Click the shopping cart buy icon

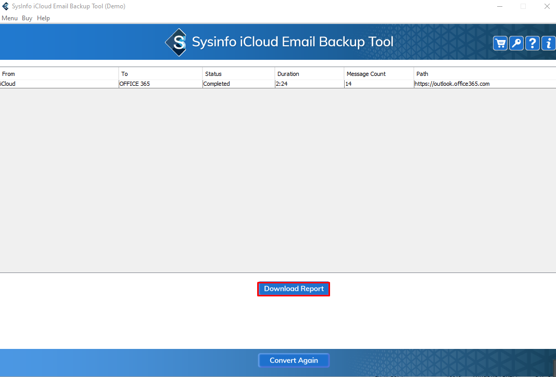500,43
